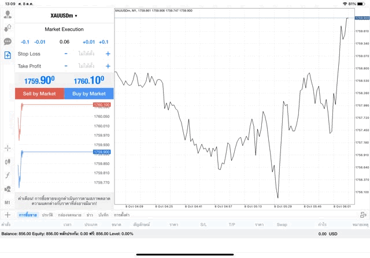Viewport: 370px width, 258px height.
Task: Decrease the Take Profit value
Action: 66,66
